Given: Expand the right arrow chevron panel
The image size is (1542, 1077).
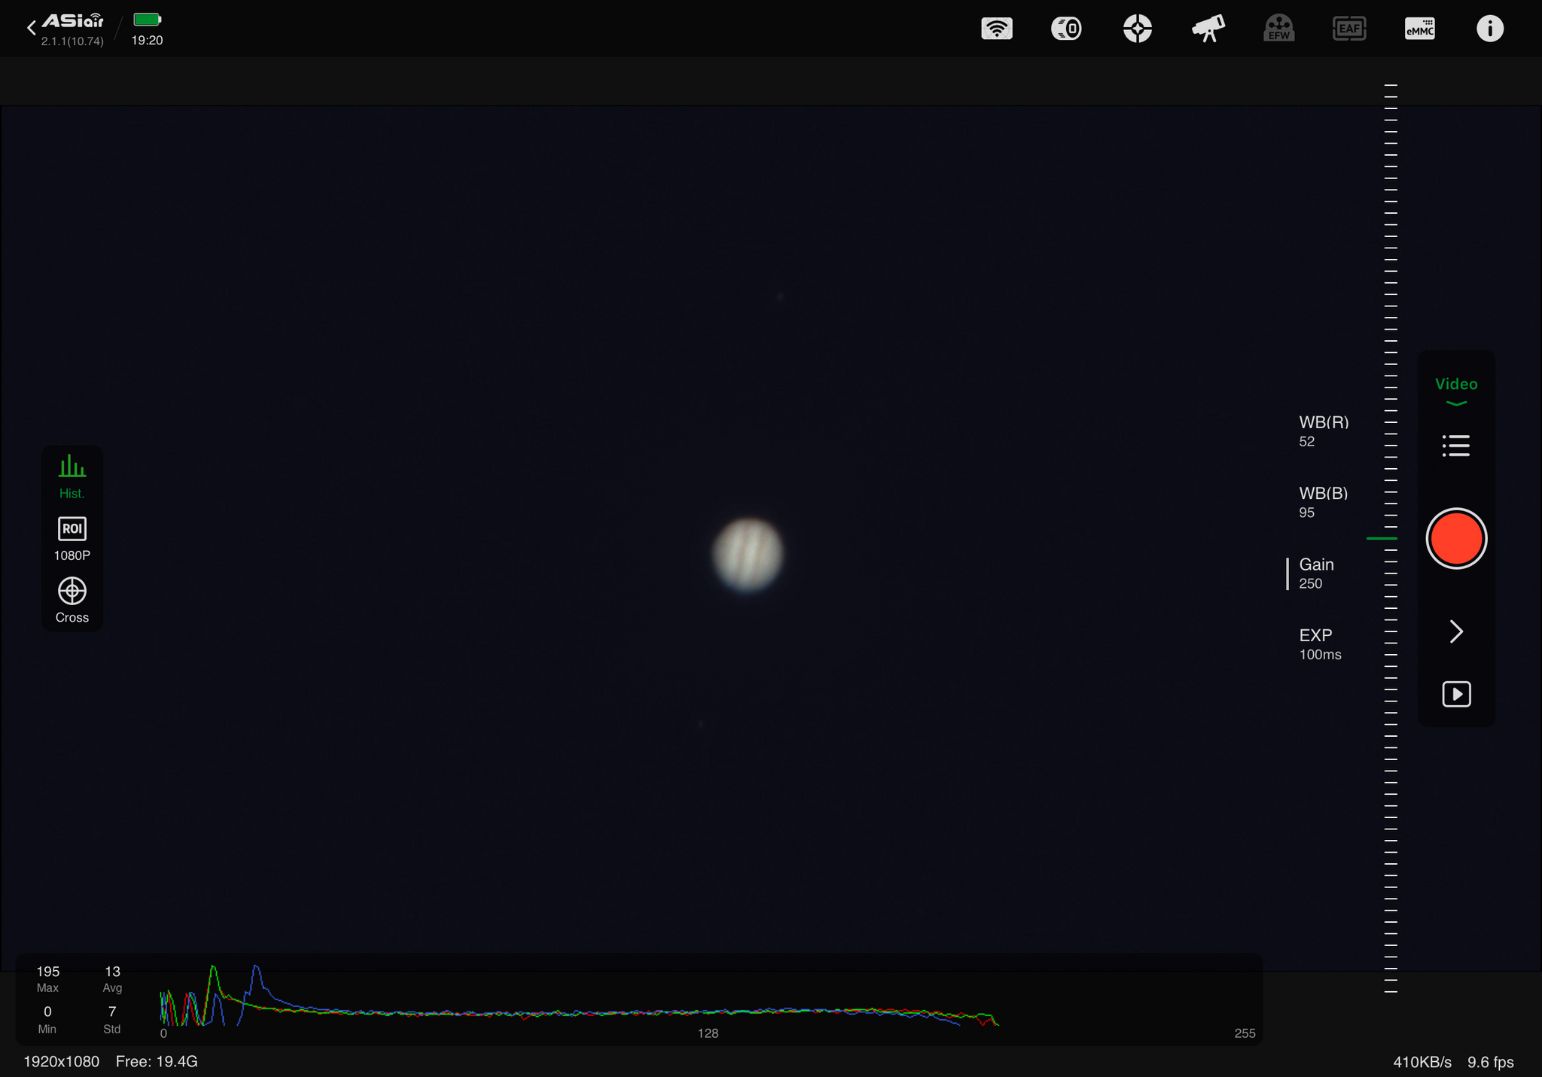Looking at the screenshot, I should (1455, 631).
